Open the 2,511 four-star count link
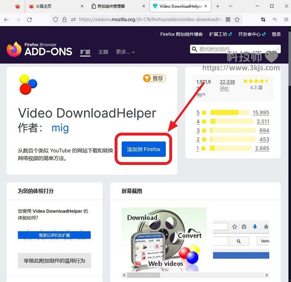The width and height of the screenshot is (291, 282). (263, 122)
